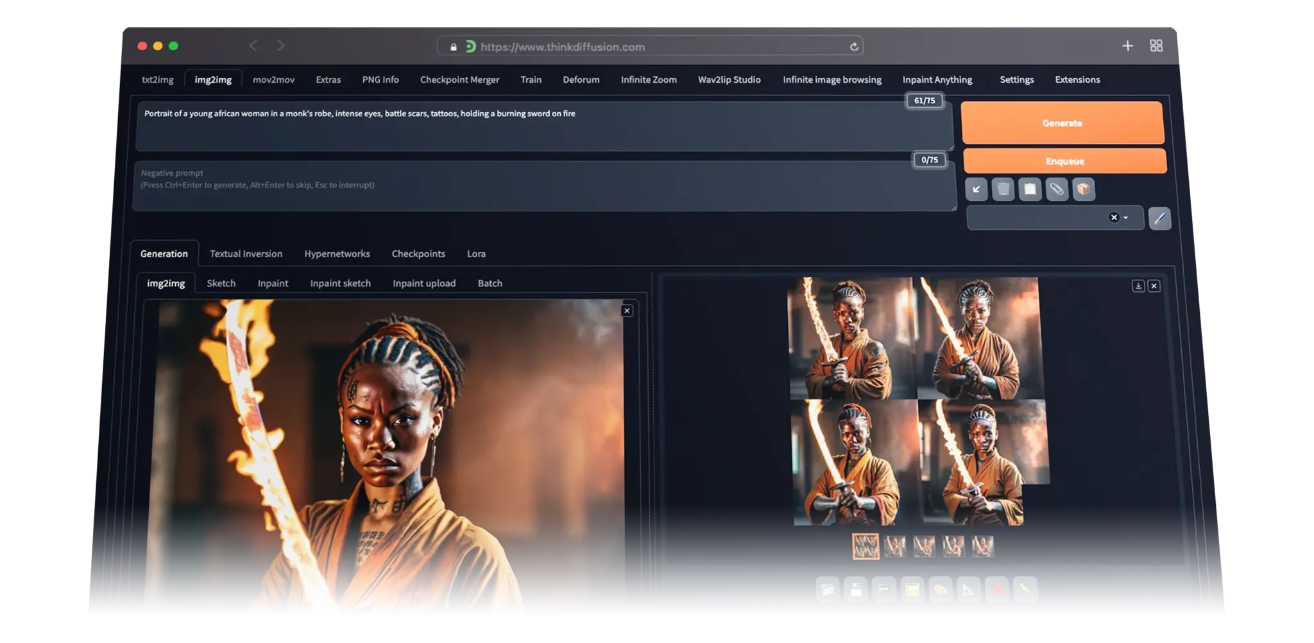The width and height of the screenshot is (1314, 643).
Task: Switch to the txt2img tab
Action: pos(158,80)
